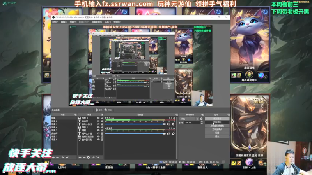The height and width of the screenshot is (175, 312).
Task: Open source 滤镜 filters button
Action: (108, 110)
